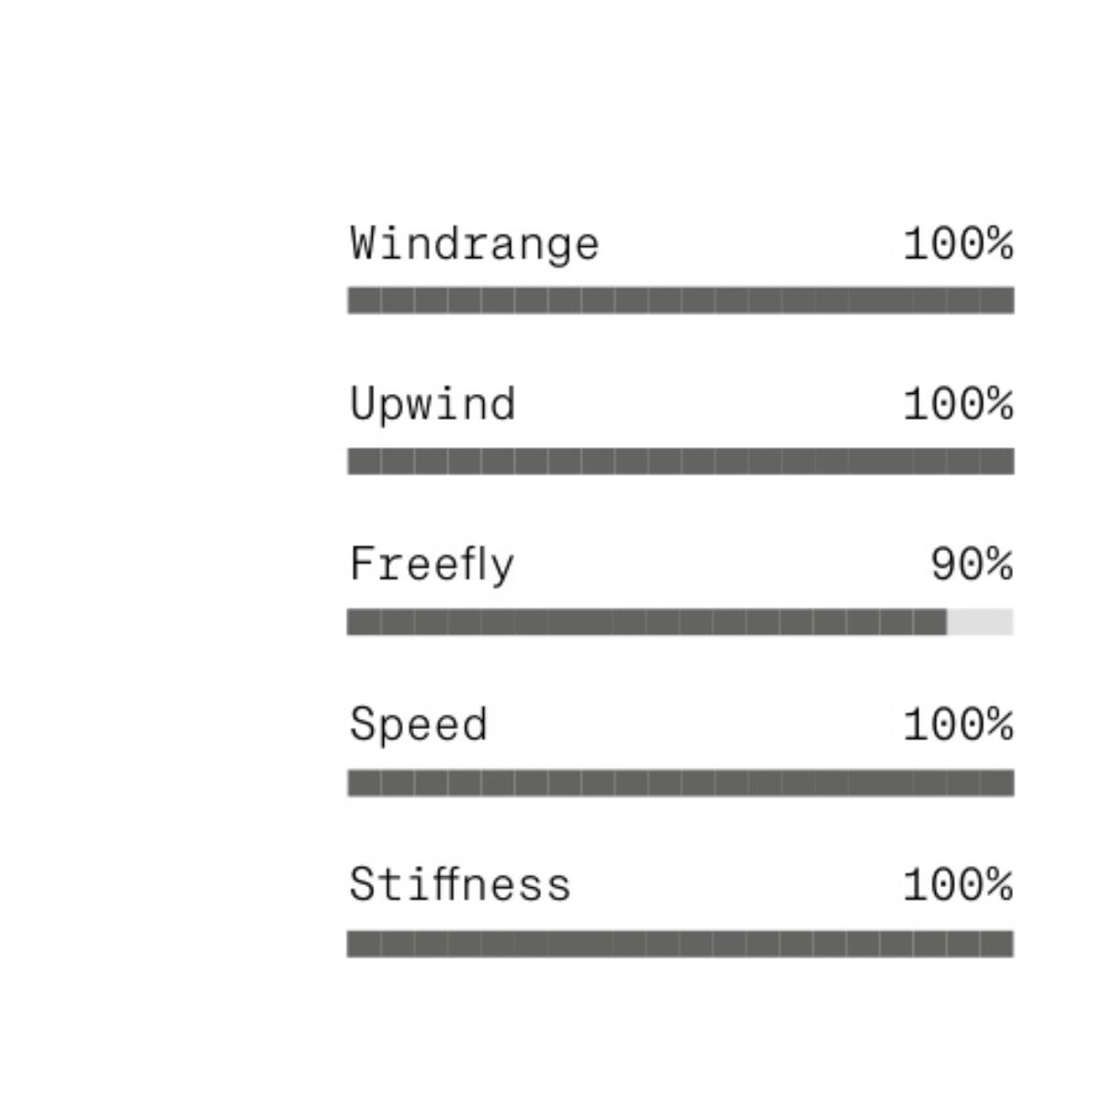1102x1102 pixels.
Task: Click the Freefly label
Action: [432, 565]
